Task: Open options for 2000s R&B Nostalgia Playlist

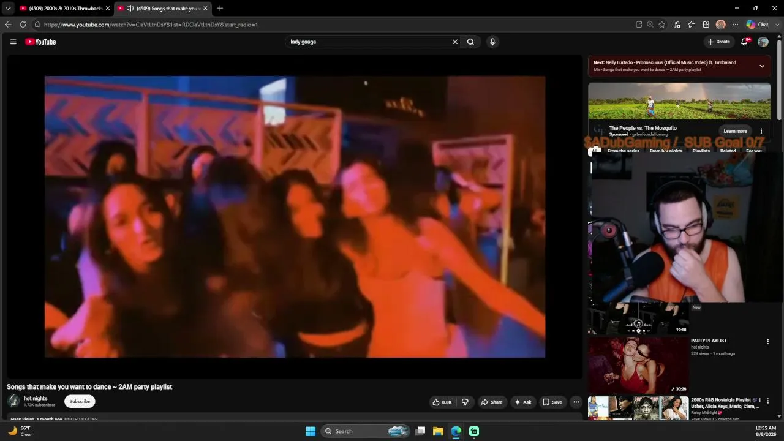Action: click(x=767, y=401)
